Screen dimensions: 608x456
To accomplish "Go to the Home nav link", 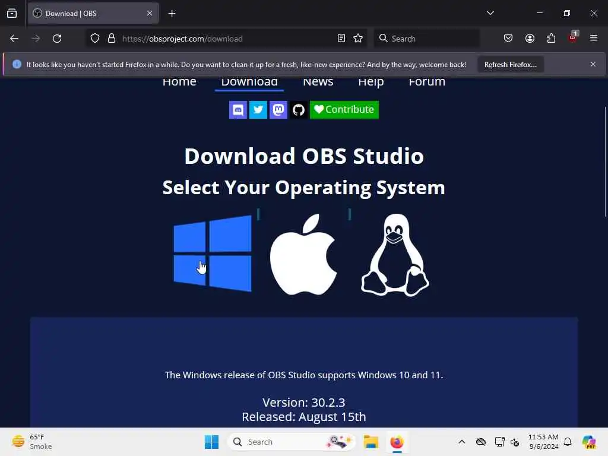I will point(179,82).
